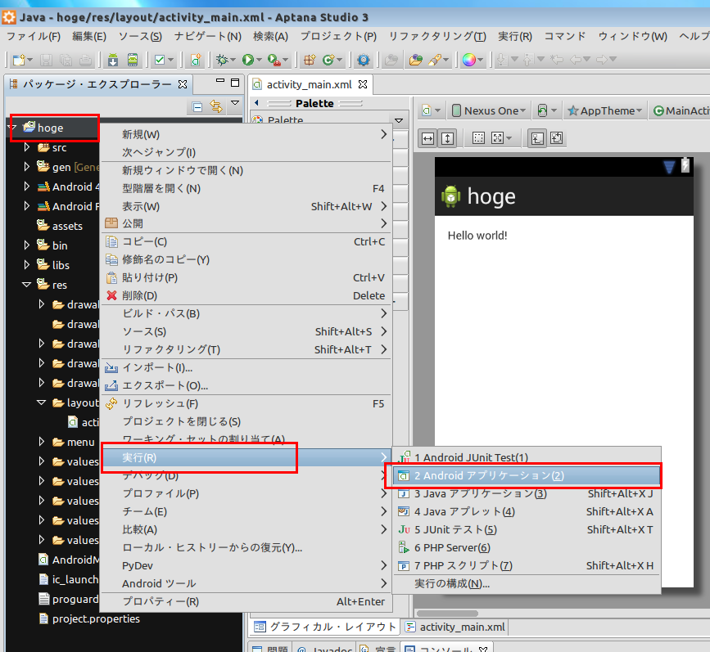Collapse the res folder
The width and height of the screenshot is (710, 652).
point(27,285)
